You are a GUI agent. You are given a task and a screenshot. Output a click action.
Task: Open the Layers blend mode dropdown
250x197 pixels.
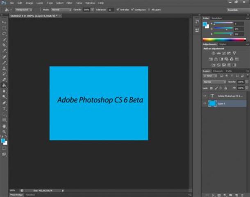(214, 82)
